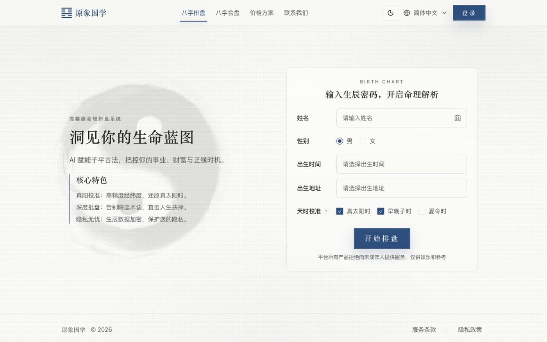Switch to the 八字排盘 tab
Screen dimensions: 547x342
pyautogui.click(x=193, y=13)
